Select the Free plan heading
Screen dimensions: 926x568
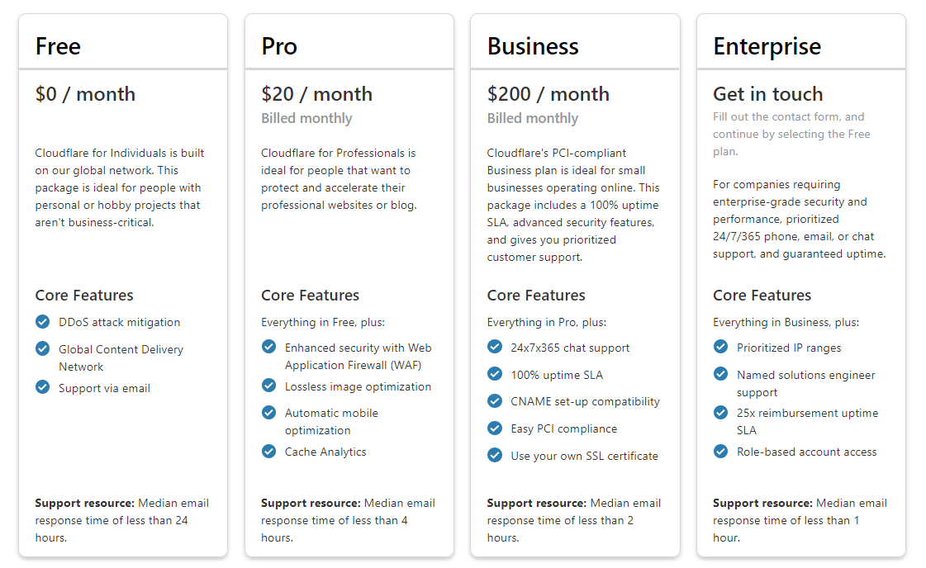click(x=58, y=46)
